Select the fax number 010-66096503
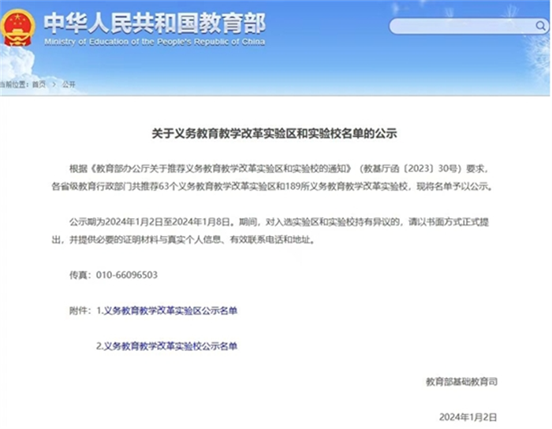This screenshot has height=429, width=552. (x=127, y=275)
